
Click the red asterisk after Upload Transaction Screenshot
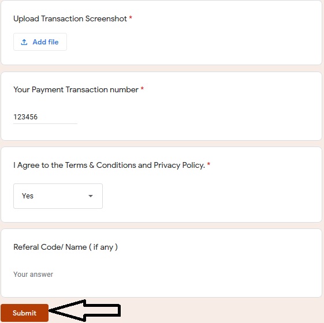tap(131, 18)
